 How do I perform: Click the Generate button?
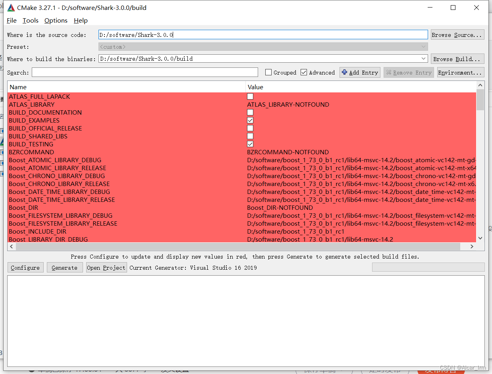coord(65,268)
